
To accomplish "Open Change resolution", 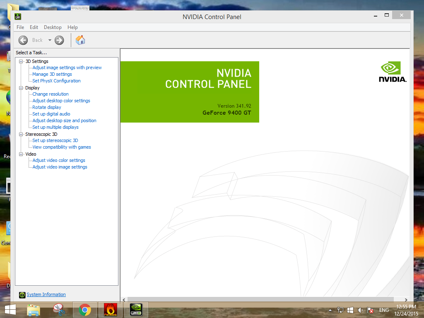I will click(x=51, y=94).
